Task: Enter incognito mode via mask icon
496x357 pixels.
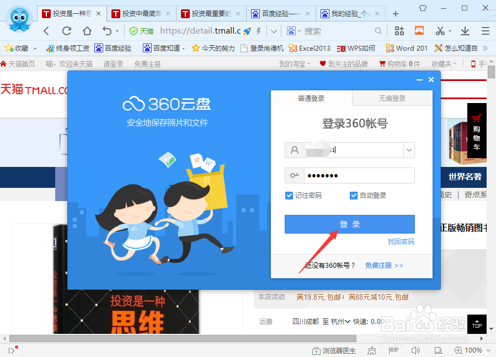Action: [x=393, y=350]
